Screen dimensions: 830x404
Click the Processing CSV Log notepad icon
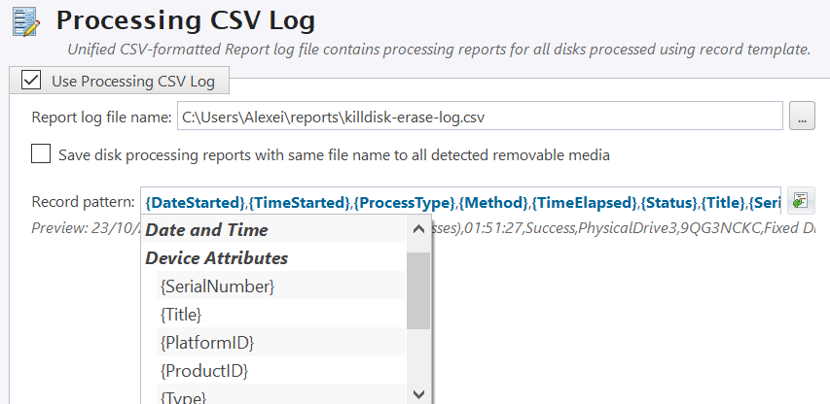(23, 21)
